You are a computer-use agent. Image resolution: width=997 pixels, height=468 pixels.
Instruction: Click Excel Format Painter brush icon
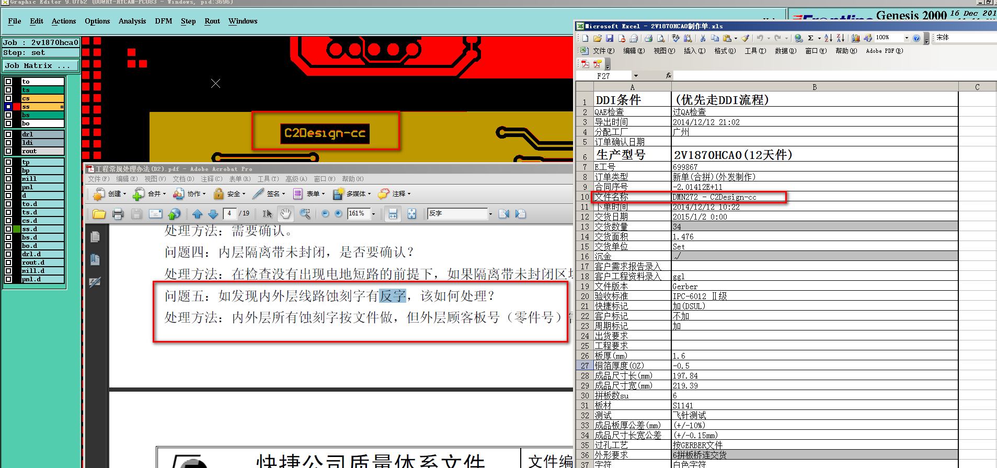tap(746, 38)
